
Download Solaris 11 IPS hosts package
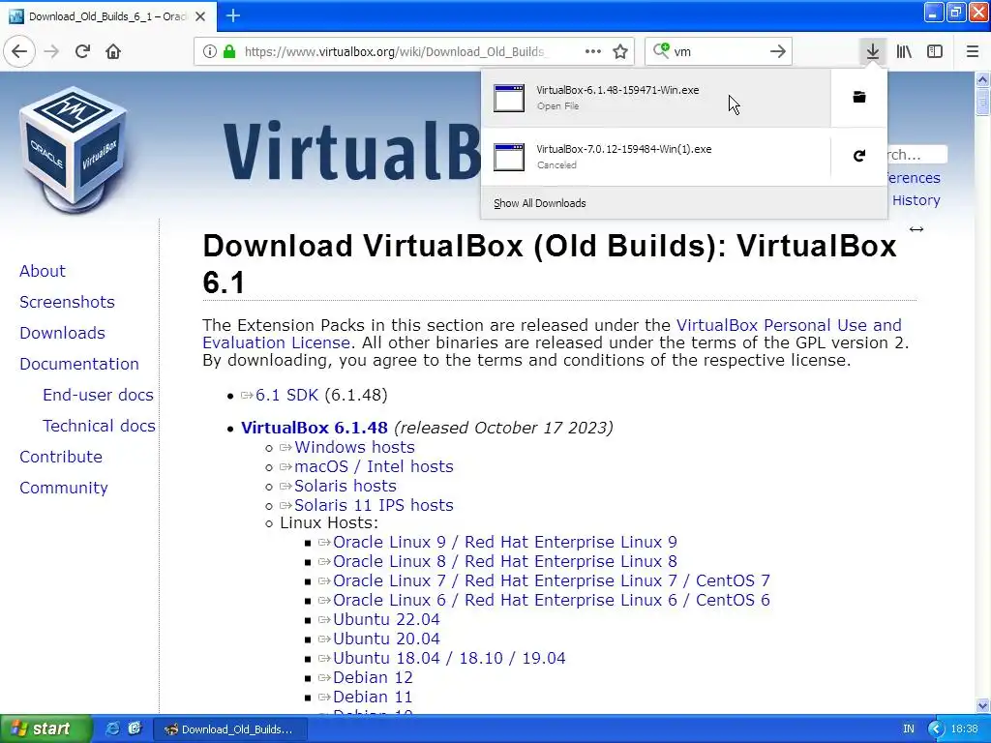pyautogui.click(x=374, y=505)
